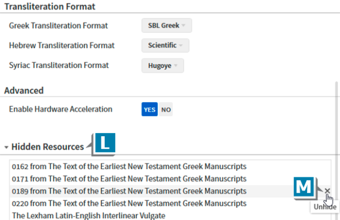The width and height of the screenshot is (340, 220).
Task: Set hardware acceleration to NO
Action: pos(166,109)
